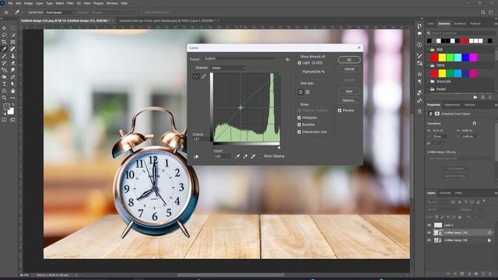The image size is (498, 280).
Task: Open the Channel dropdown showing Green
Action: (x=228, y=68)
